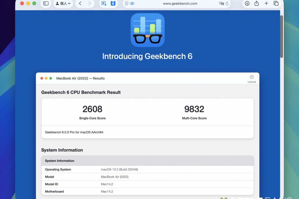This screenshot has width=299, height=199.
Task: Click the Geekbench 6 app logo
Action: [148, 30]
